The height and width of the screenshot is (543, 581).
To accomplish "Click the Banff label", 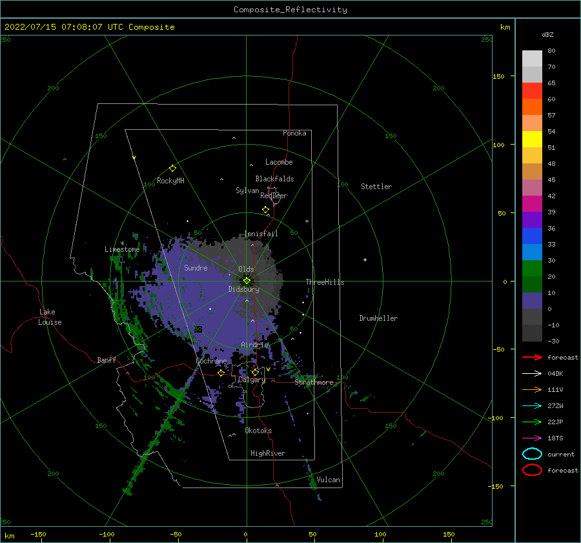I will coord(107,360).
